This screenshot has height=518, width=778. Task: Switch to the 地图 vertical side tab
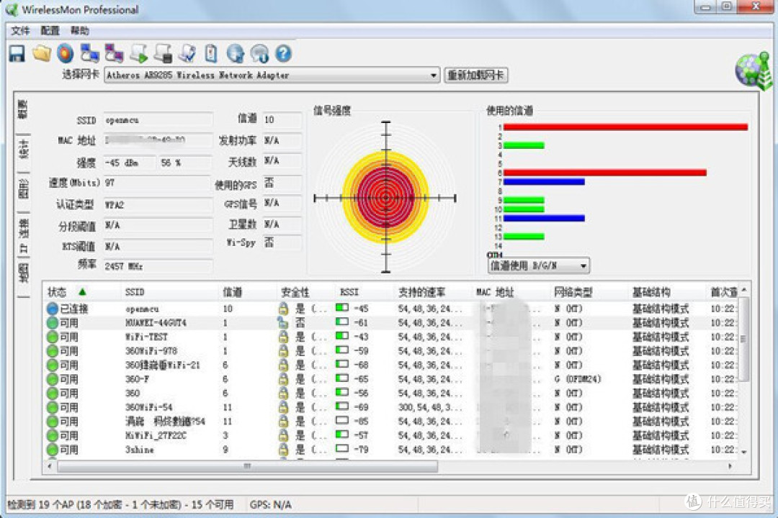[x=23, y=274]
